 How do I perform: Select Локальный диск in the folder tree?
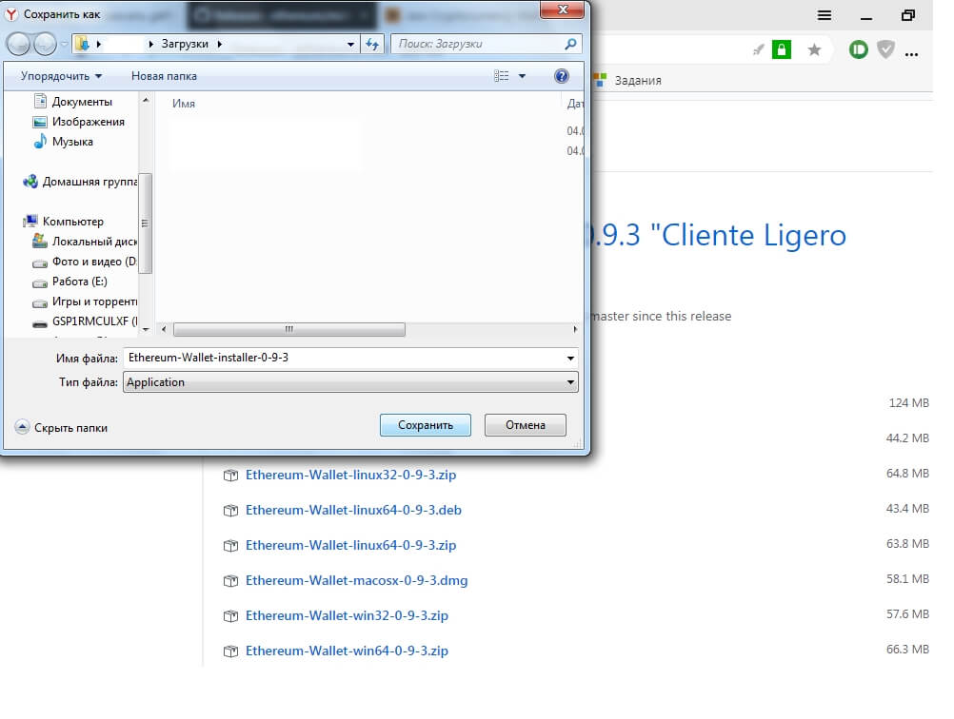tap(93, 242)
